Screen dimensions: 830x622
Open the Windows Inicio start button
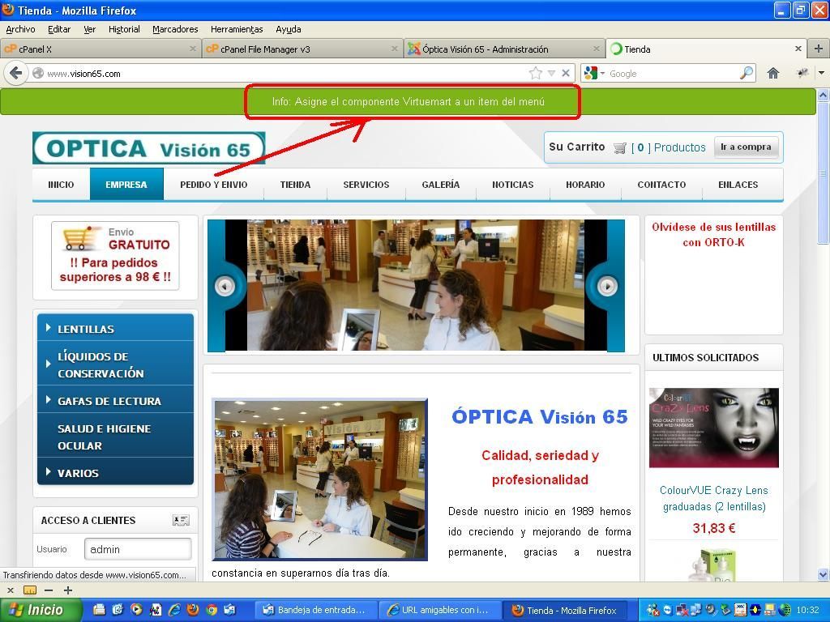click(41, 610)
